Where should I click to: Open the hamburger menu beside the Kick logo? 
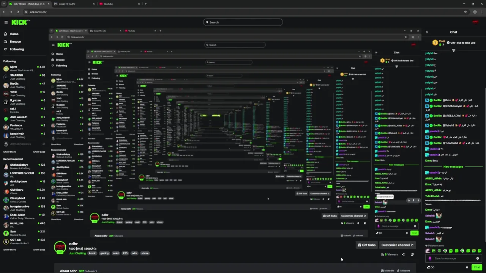6,22
